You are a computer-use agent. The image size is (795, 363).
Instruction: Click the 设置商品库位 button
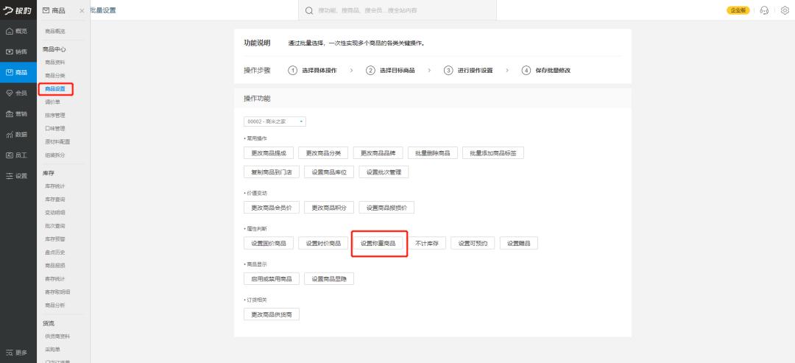point(329,172)
